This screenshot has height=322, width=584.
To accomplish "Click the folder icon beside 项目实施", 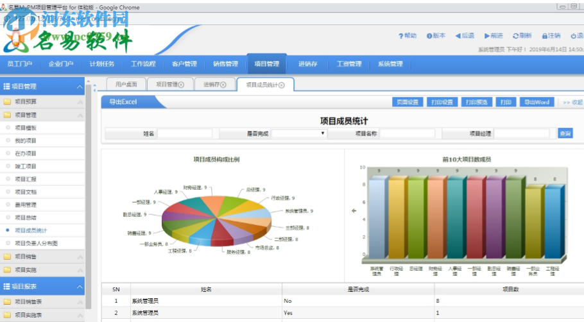I will point(7,269).
